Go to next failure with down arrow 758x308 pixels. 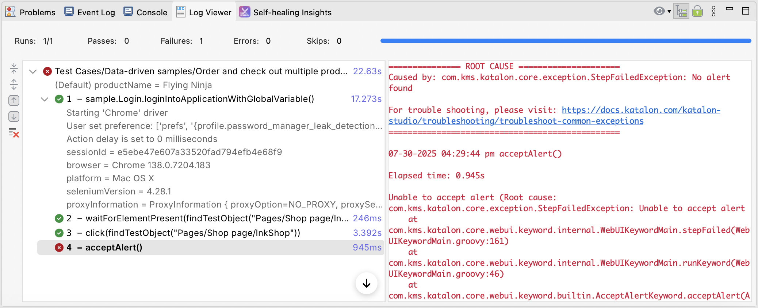click(x=14, y=117)
